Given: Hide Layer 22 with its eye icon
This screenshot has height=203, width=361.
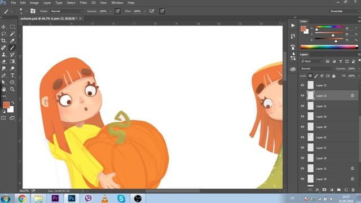Looking at the screenshot, I should tap(302, 96).
